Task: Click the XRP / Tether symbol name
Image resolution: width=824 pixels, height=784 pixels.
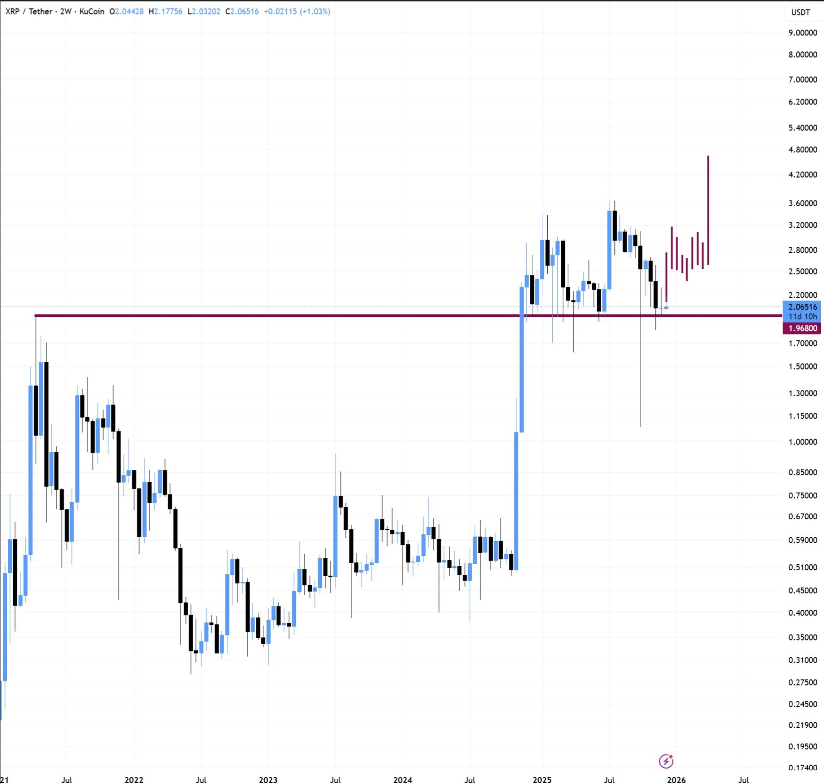Action: click(x=28, y=12)
